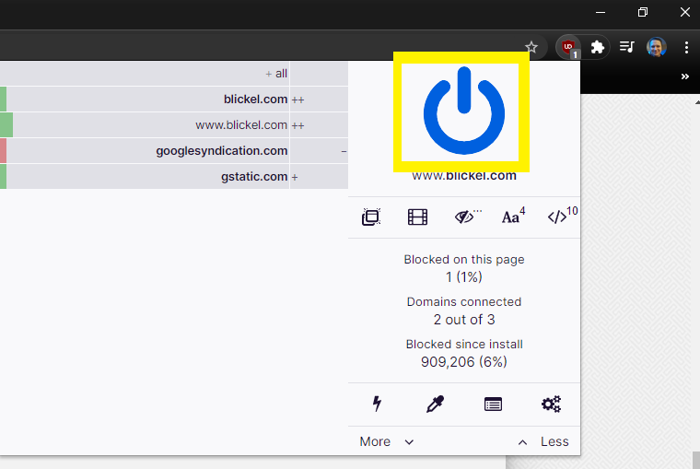
Task: Bookmark this page star icon
Action: point(531,47)
